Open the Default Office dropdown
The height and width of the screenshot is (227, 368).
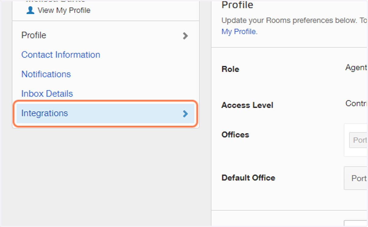click(x=356, y=178)
